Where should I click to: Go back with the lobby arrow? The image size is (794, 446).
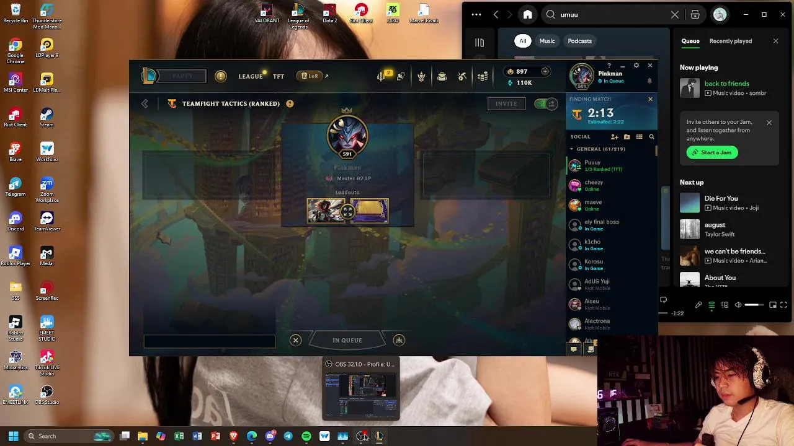[145, 104]
